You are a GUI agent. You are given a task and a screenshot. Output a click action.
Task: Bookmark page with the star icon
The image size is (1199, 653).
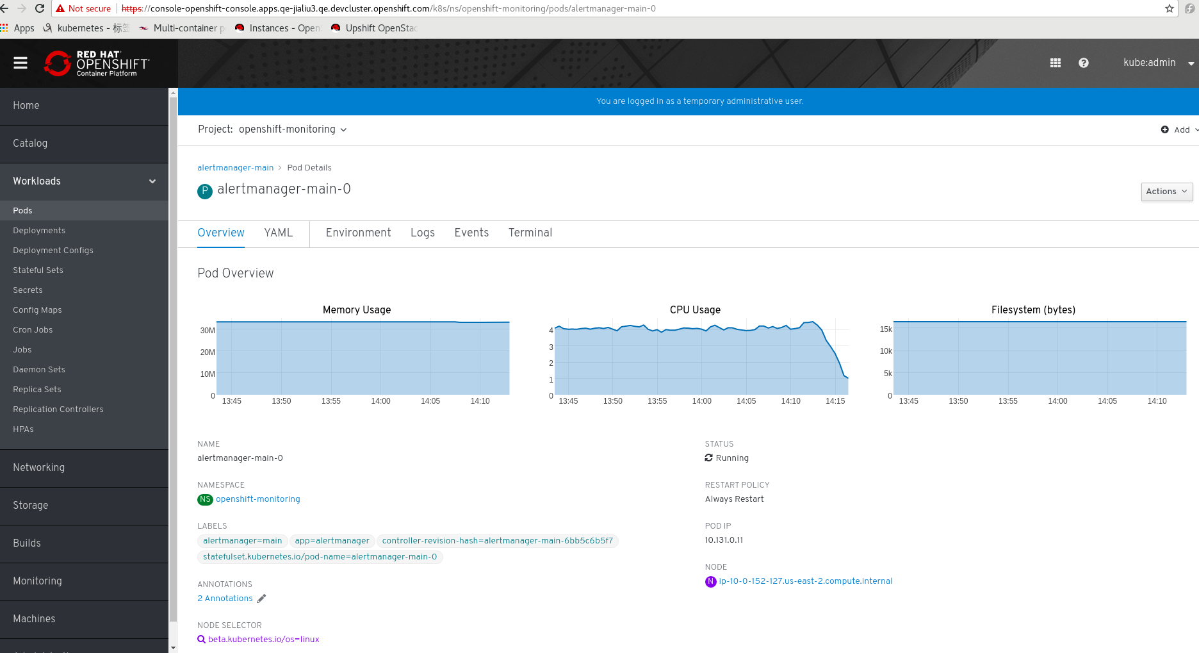1170,8
